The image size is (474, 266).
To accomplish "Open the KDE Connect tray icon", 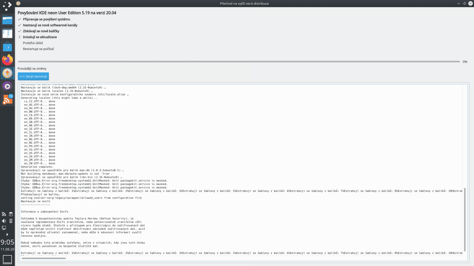I will click(11, 221).
